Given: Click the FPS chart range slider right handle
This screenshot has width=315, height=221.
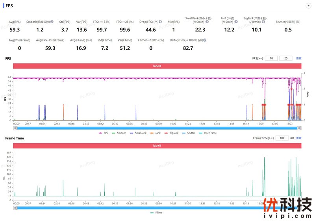Looking at the screenshot, I should pyautogui.click(x=299, y=128).
